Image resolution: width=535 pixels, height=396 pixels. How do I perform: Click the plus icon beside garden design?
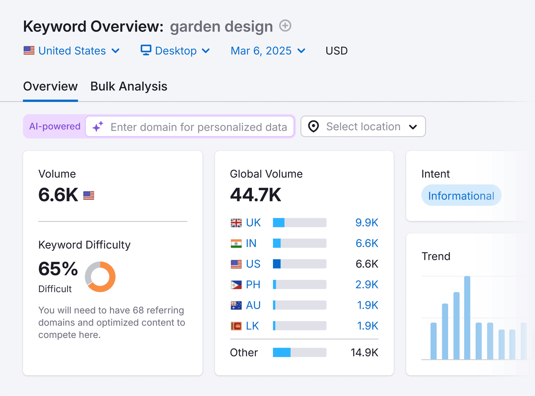285,26
